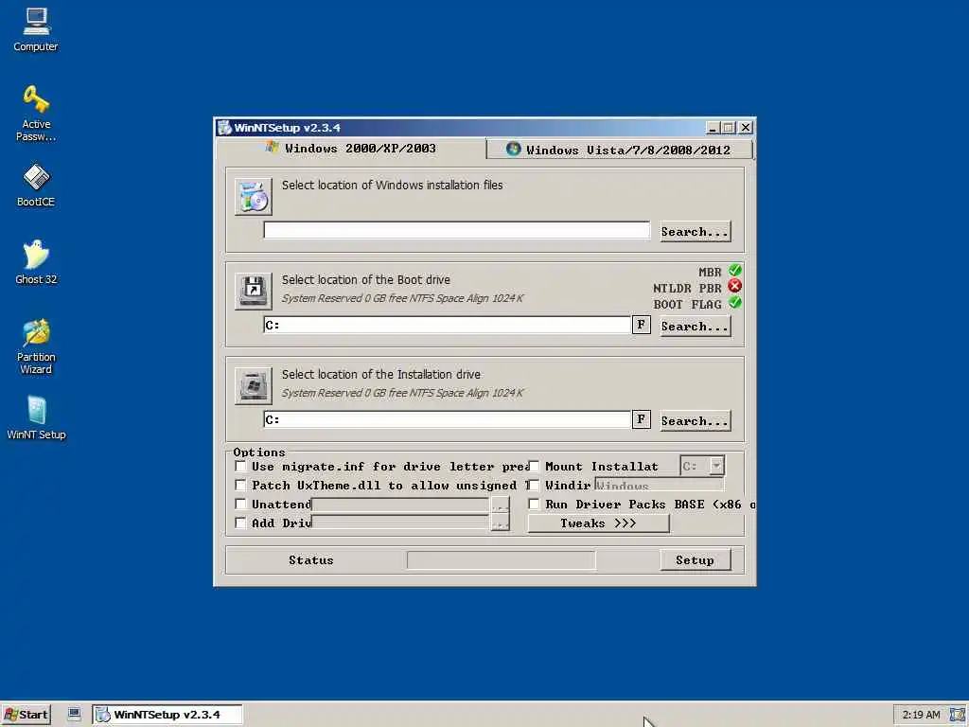The height and width of the screenshot is (727, 969).
Task: Maximize the WinNTSetup window
Action: (728, 128)
